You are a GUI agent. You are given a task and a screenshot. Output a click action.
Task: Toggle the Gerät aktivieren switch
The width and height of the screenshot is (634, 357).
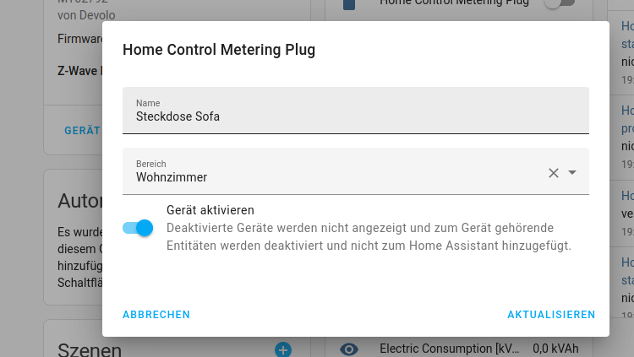tap(137, 228)
